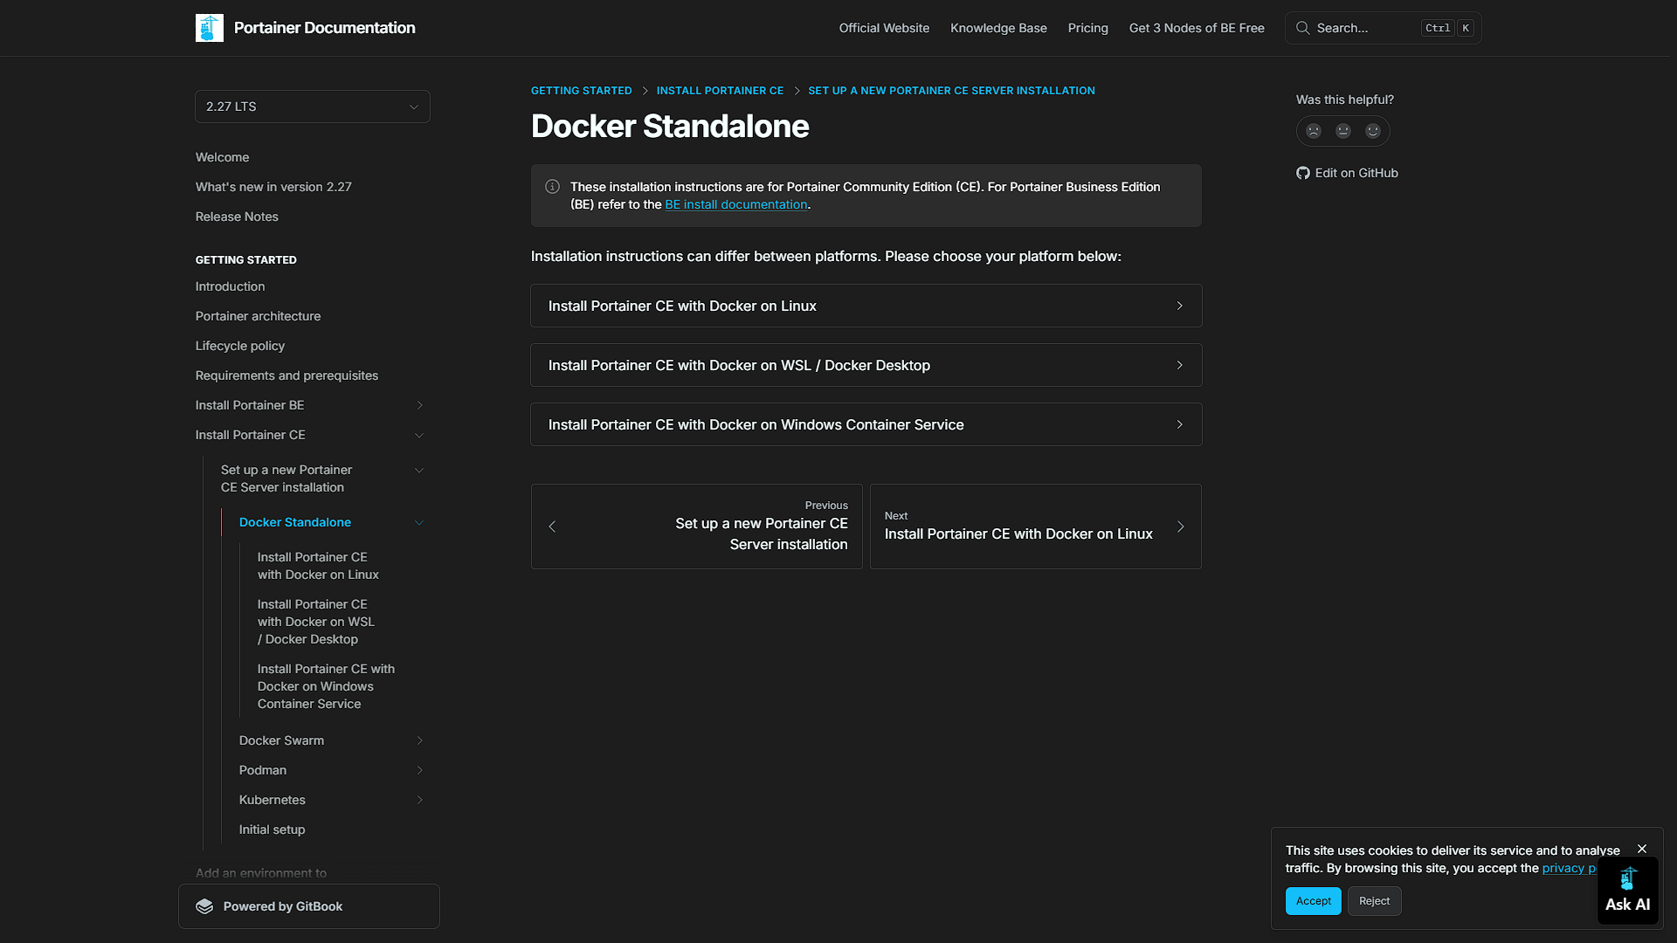This screenshot has height=943, width=1677.
Task: Click GETTING STARTED breadcrumb
Action: [x=581, y=91]
